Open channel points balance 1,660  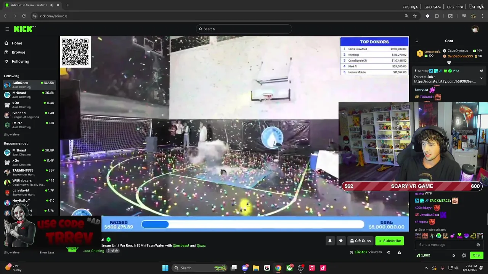pos(424,255)
